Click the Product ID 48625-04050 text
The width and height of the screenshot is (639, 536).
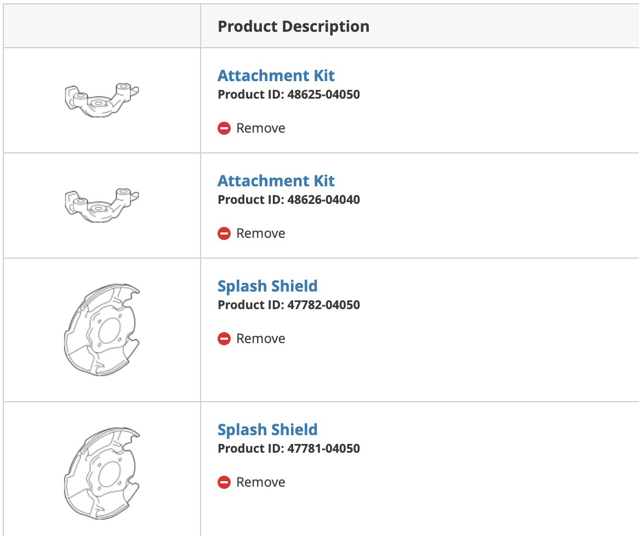coord(288,94)
